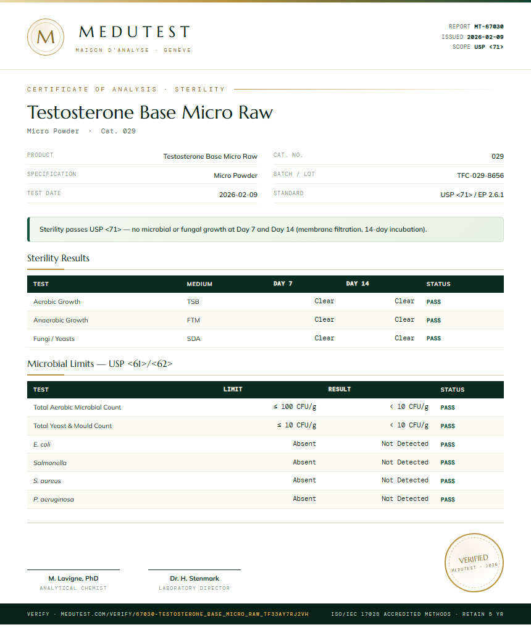Click the RESULT column header

click(x=339, y=389)
